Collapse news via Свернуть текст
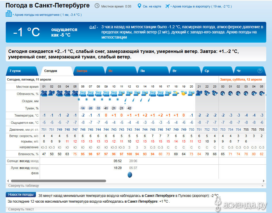Viewport: 272px width, 213px height. tap(21, 209)
